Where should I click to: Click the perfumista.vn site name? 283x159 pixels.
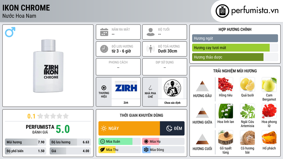tap(255, 11)
